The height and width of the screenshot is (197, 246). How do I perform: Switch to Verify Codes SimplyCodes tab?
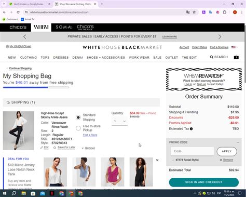[29, 4]
